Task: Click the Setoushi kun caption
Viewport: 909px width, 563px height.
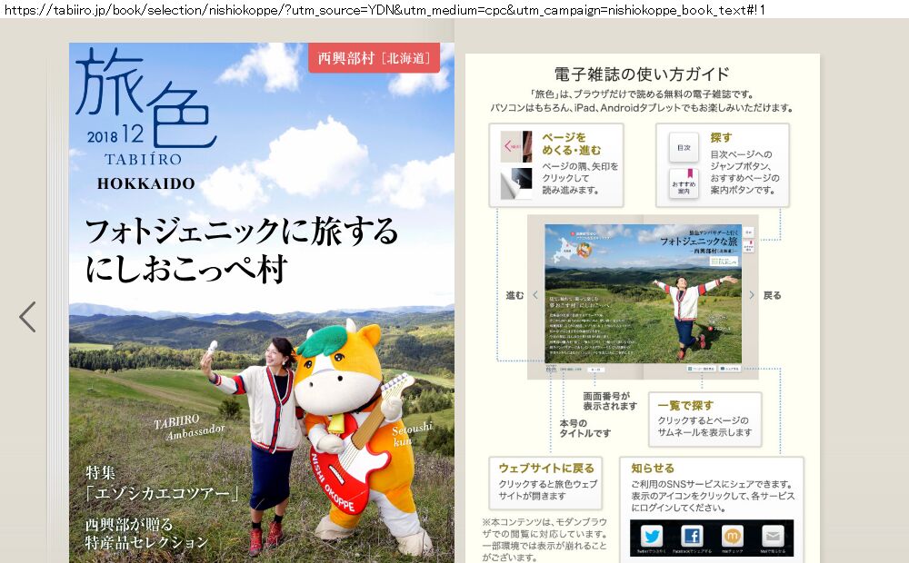Action: tap(411, 435)
